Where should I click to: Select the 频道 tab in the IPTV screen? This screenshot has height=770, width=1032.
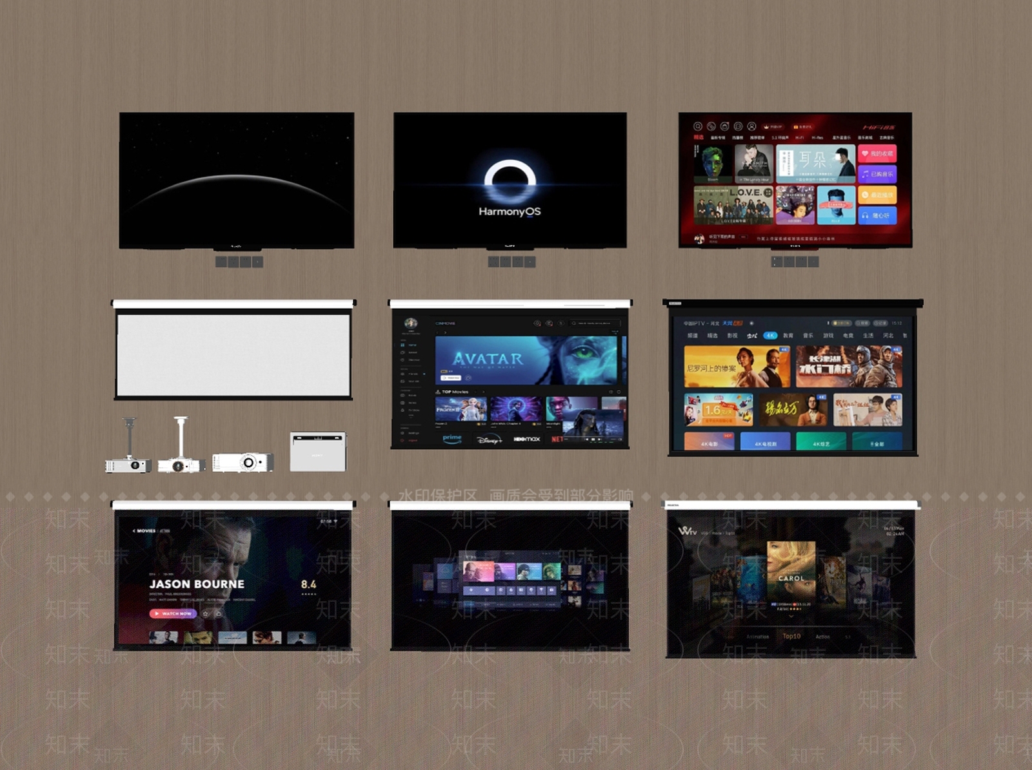(693, 336)
